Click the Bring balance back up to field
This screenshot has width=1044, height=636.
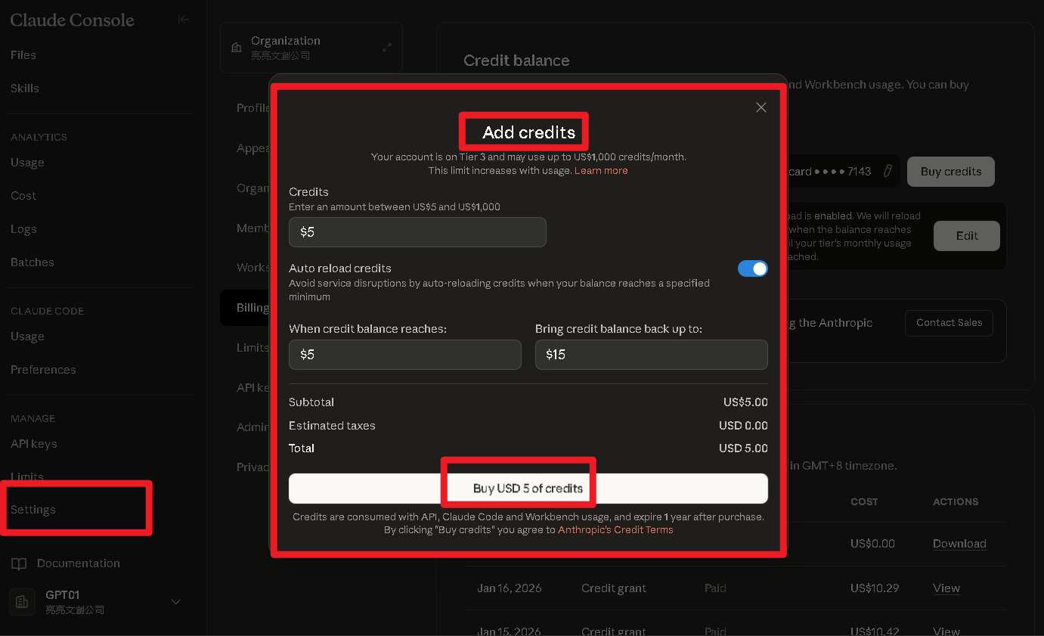pyautogui.click(x=651, y=355)
